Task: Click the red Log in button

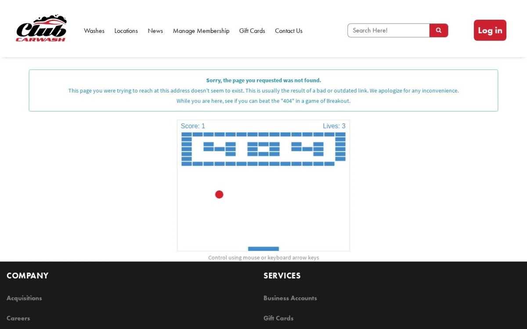Action: (490, 30)
